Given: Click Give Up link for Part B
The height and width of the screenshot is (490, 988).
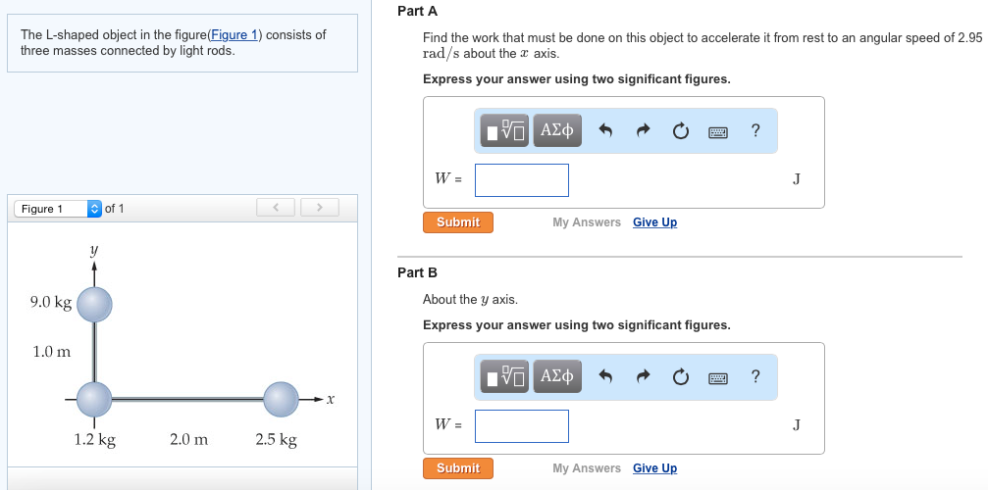Looking at the screenshot, I should 654,468.
